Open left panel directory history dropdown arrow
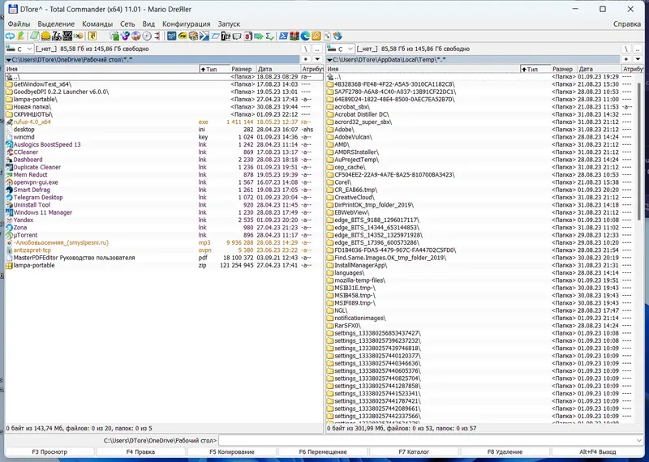 [317, 59]
